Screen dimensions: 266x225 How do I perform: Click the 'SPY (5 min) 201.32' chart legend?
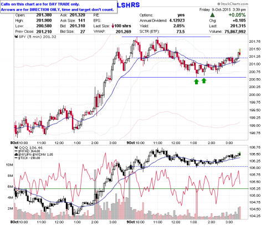[38, 37]
